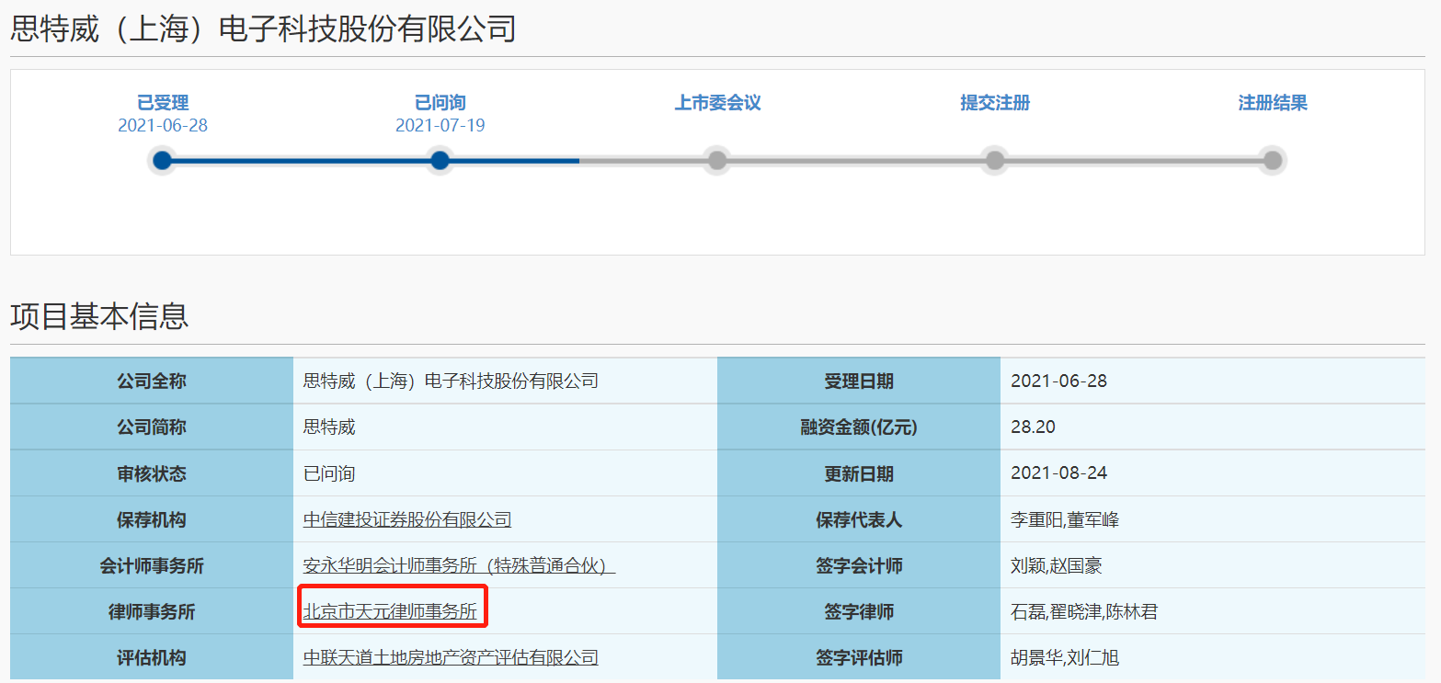Open the 中信建投证券股份有限公司 sponsor link
1441x683 pixels.
(407, 520)
